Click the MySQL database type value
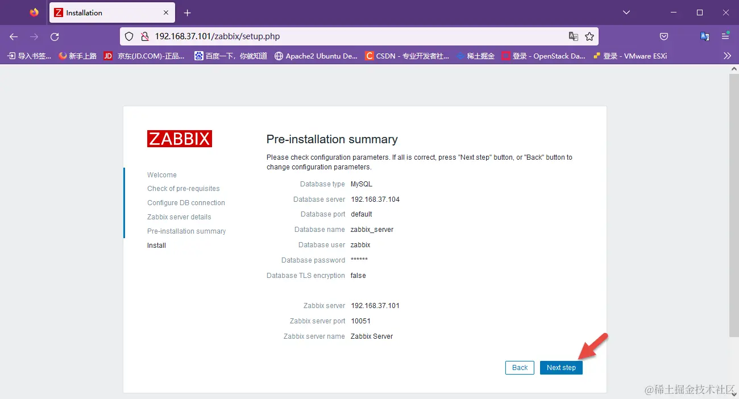This screenshot has height=399, width=739. point(362,184)
